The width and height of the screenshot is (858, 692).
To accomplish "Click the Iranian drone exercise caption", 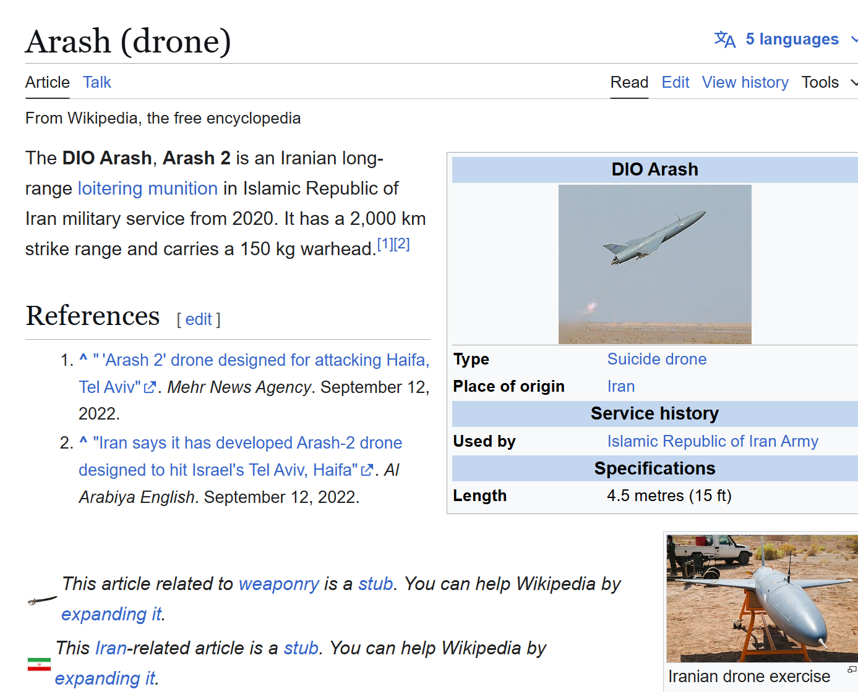I will [x=749, y=677].
